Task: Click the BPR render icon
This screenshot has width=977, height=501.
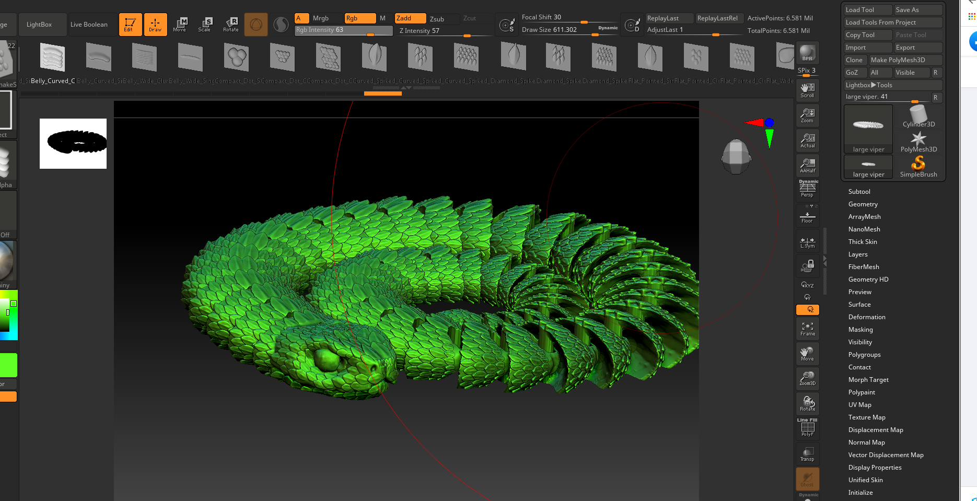Action: point(807,53)
